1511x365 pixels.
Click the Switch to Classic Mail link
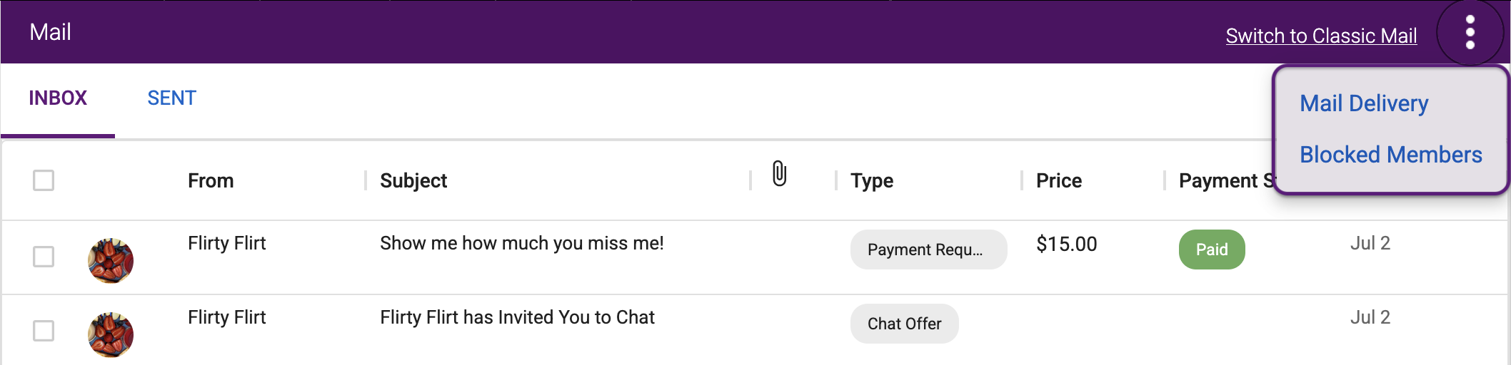1321,36
